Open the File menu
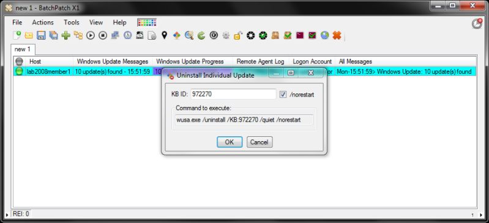 (x=17, y=23)
